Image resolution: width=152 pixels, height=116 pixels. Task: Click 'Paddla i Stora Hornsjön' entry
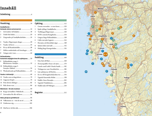(50, 80)
